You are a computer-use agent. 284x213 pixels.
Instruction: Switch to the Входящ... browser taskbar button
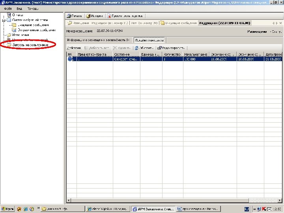click(108, 209)
